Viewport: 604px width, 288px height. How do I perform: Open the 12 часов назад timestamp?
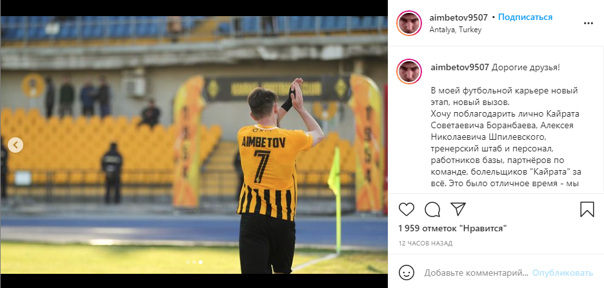[425, 244]
